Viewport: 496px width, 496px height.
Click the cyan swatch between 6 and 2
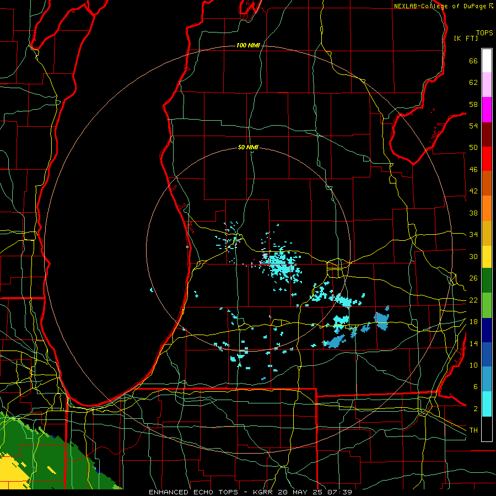(x=487, y=404)
